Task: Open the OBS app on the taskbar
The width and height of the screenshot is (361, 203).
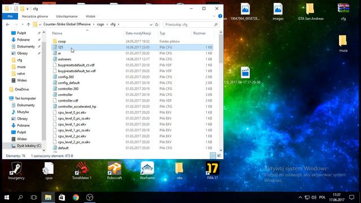Action: coord(90,197)
